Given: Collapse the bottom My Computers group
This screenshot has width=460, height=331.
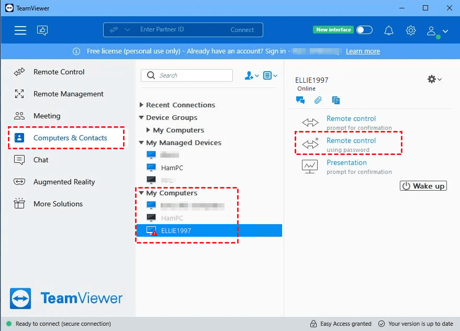Looking at the screenshot, I should pos(141,193).
